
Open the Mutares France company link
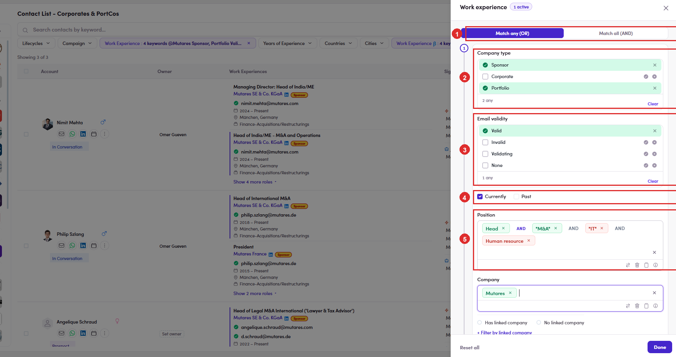pos(250,254)
